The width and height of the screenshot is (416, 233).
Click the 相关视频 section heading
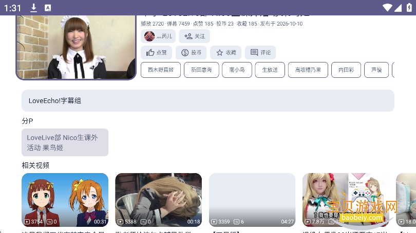pyautogui.click(x=35, y=165)
